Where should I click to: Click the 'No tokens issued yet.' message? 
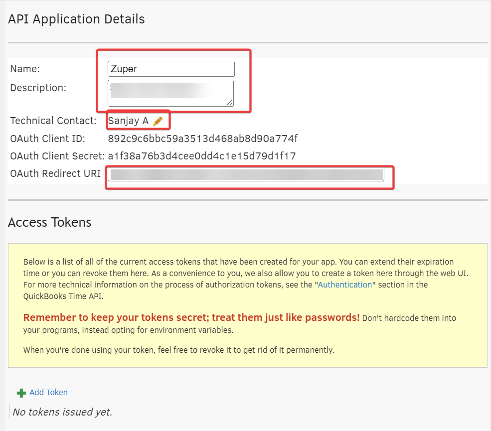coord(62,412)
